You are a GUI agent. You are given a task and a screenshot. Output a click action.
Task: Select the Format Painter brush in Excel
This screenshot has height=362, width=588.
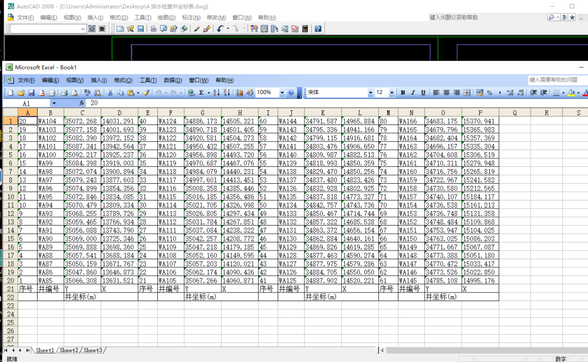click(x=146, y=93)
